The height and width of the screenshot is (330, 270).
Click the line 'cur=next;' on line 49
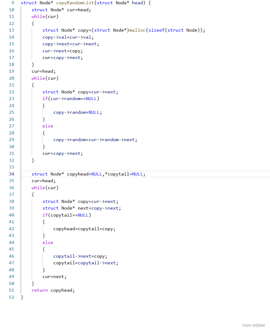[54, 276]
